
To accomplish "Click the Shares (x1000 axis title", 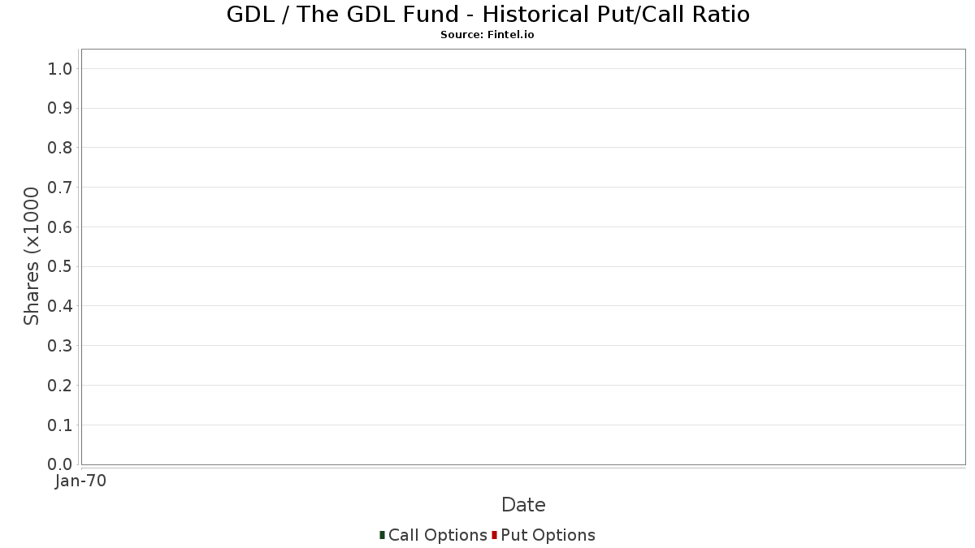I will tap(32, 257).
